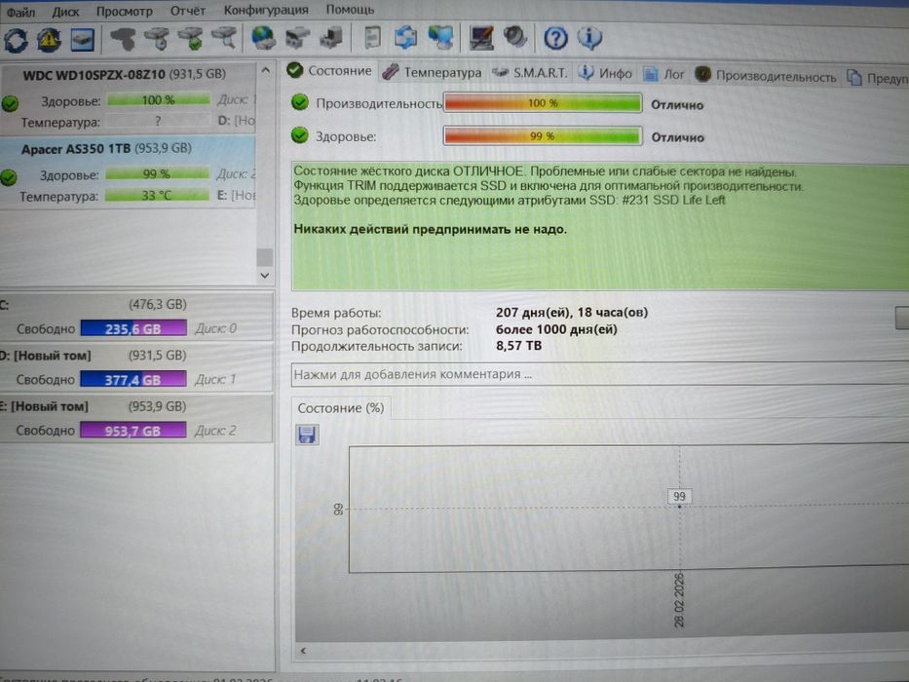Click the comment field Нажми для добавления комментария
Image resolution: width=909 pixels, height=682 pixels.
click(600, 374)
